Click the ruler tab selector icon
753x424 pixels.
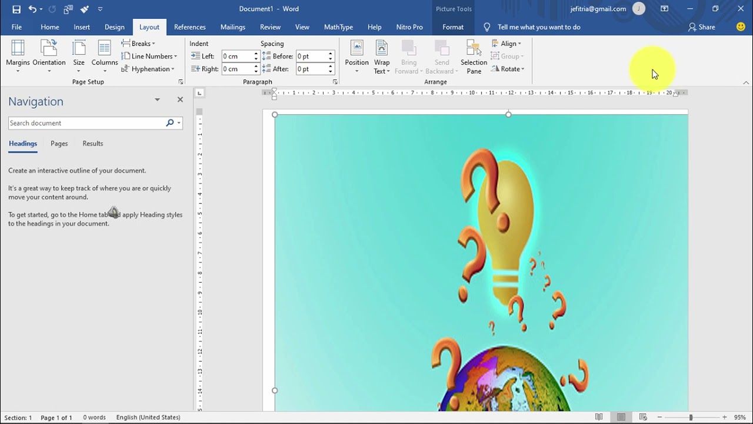199,93
